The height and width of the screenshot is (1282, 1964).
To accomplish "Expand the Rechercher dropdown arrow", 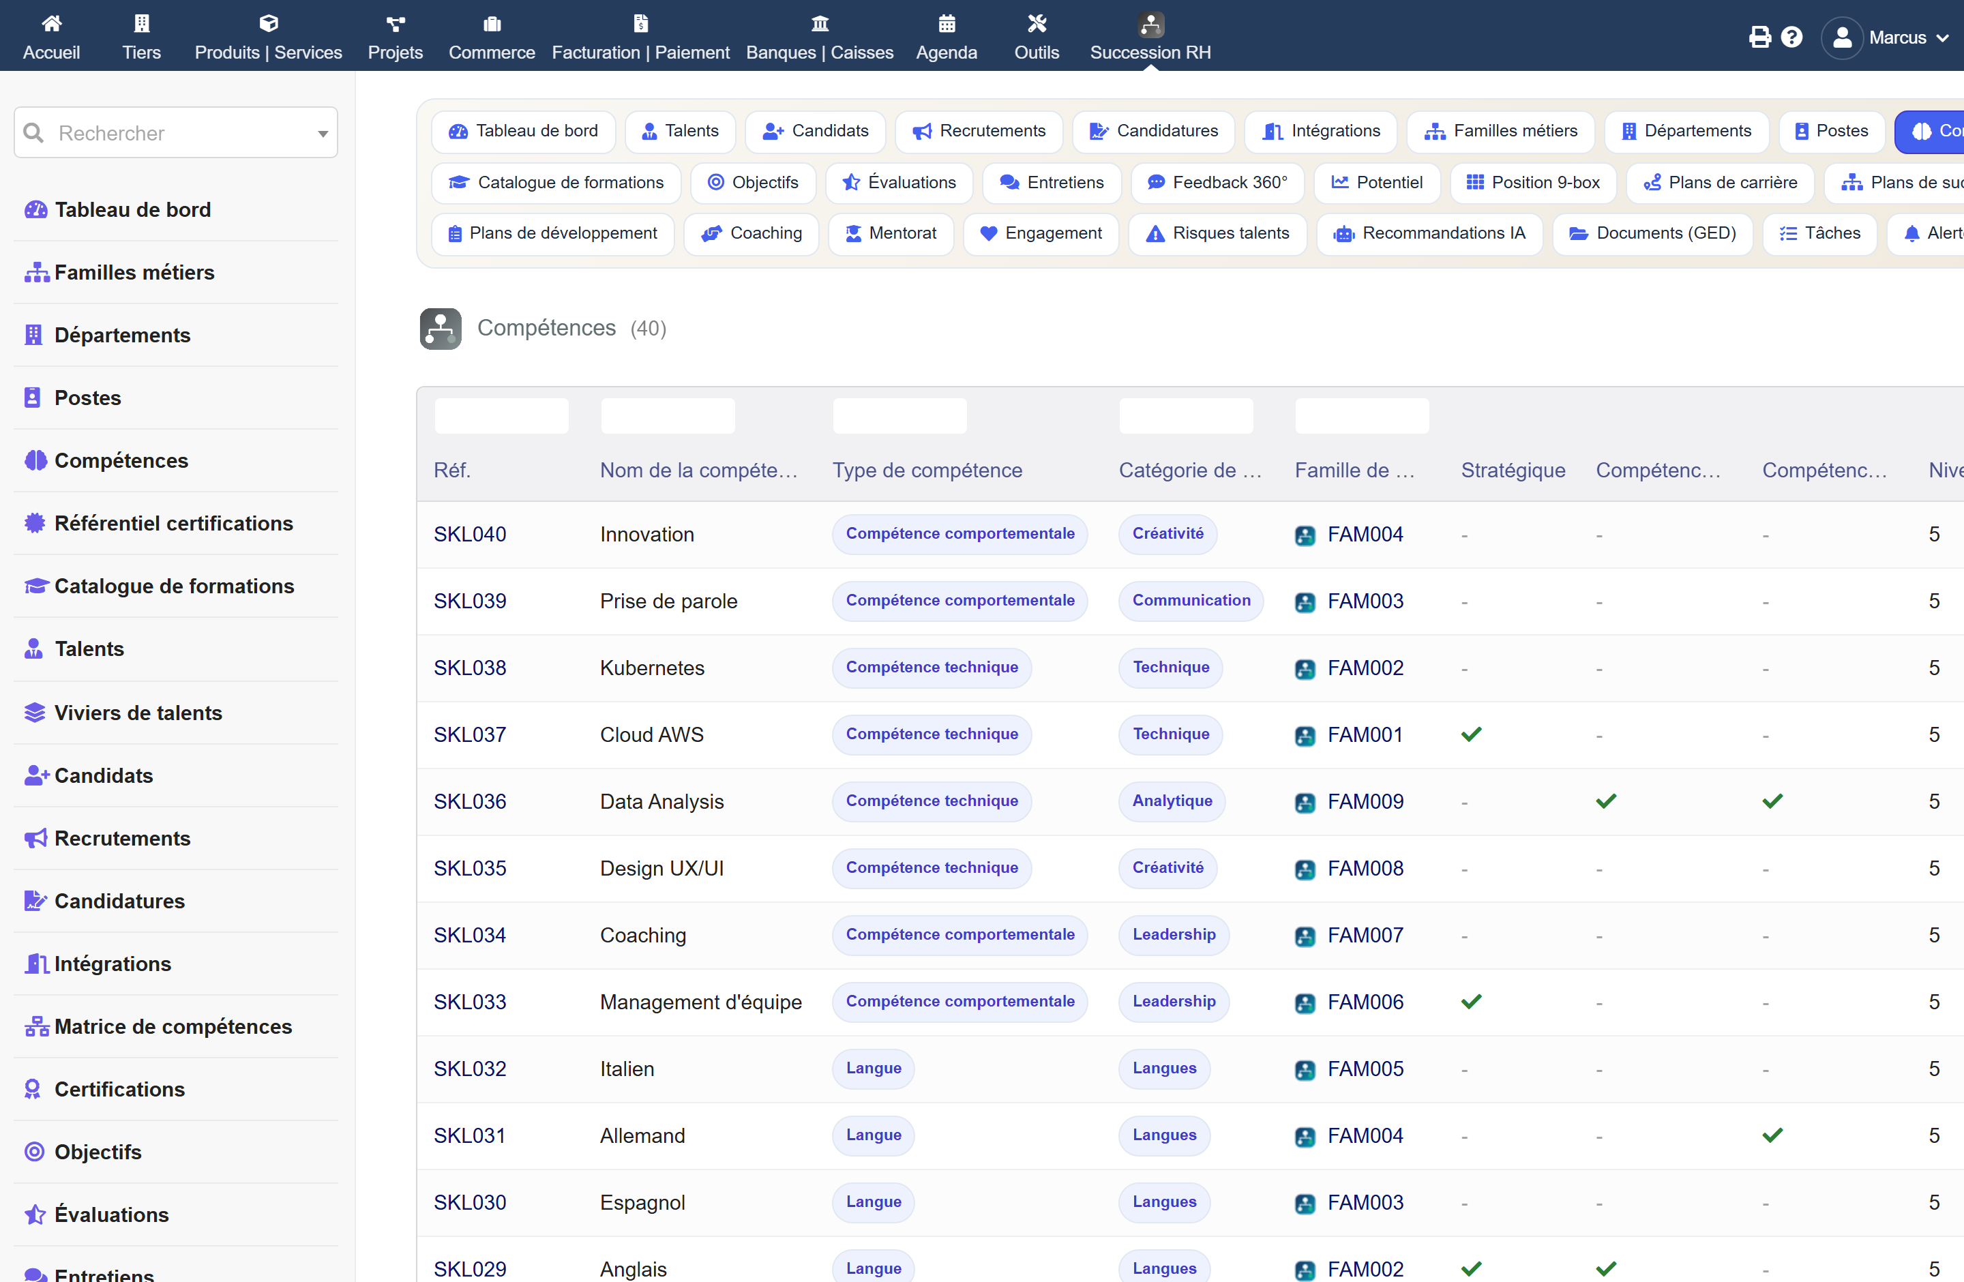I will (323, 134).
